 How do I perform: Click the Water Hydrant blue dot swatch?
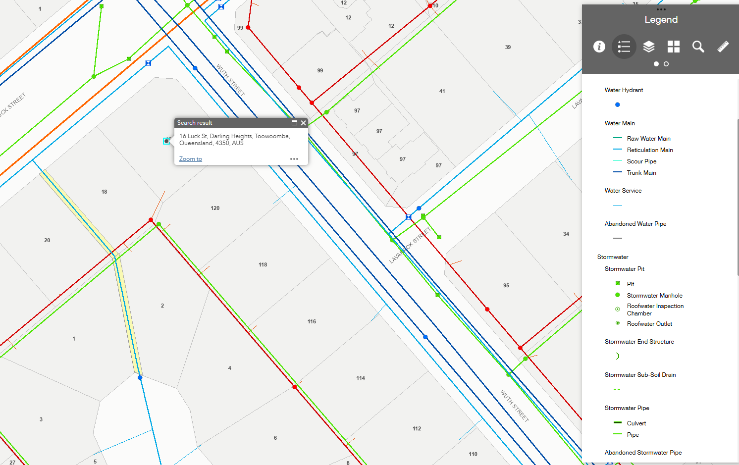pyautogui.click(x=617, y=104)
